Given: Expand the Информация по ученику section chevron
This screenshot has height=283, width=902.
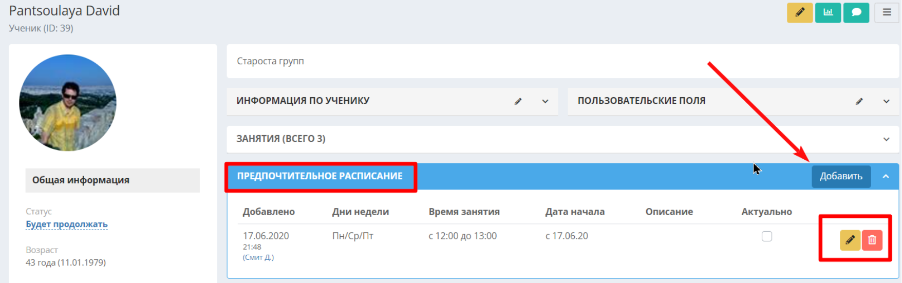Looking at the screenshot, I should click(545, 101).
